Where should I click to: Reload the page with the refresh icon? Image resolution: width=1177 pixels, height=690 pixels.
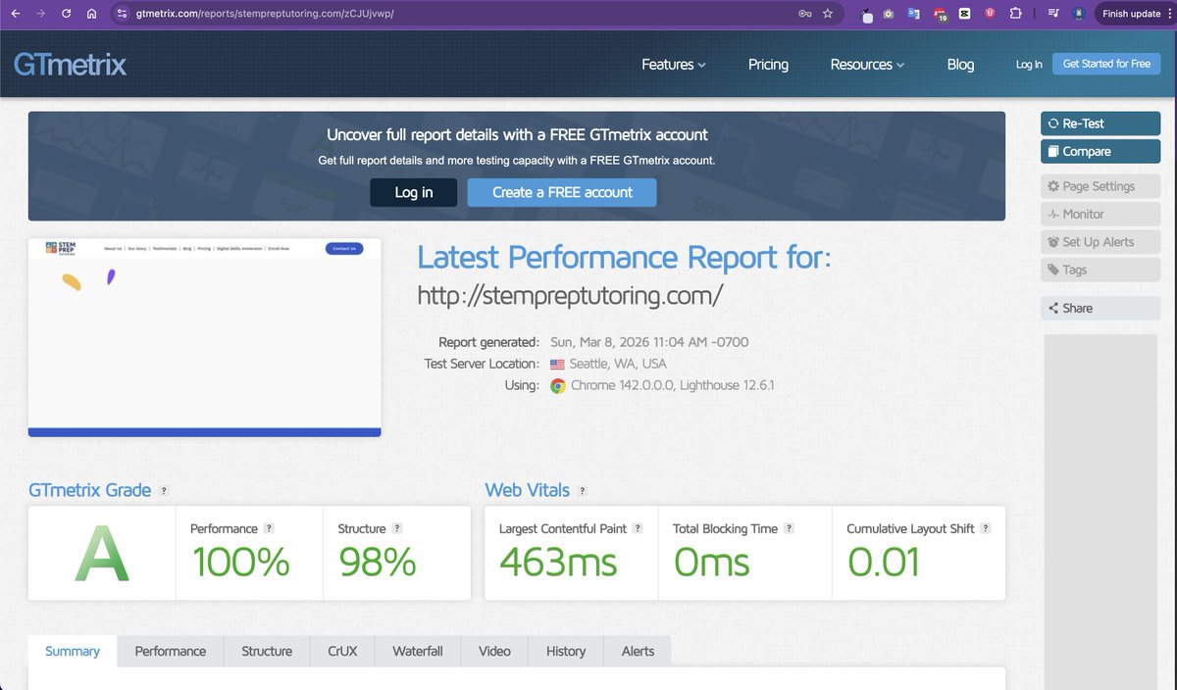pyautogui.click(x=66, y=14)
